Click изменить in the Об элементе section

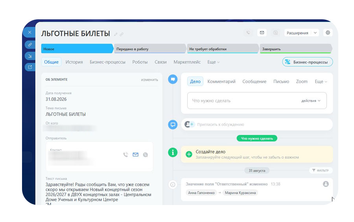[149, 80]
